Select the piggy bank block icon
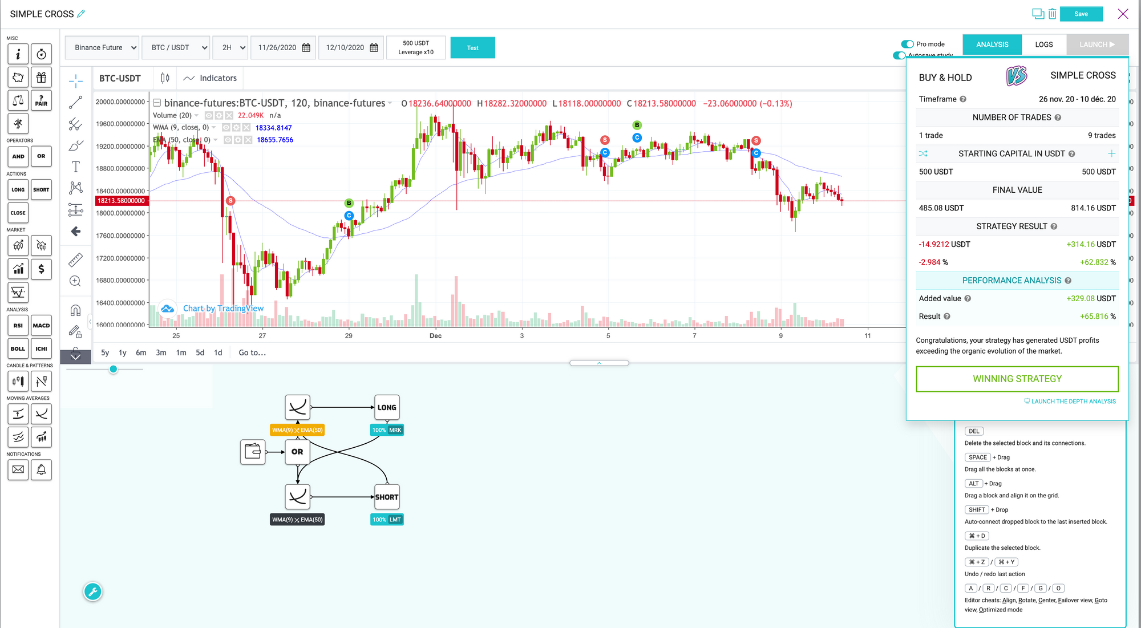Viewport: 1141px width, 628px height. coord(18,77)
